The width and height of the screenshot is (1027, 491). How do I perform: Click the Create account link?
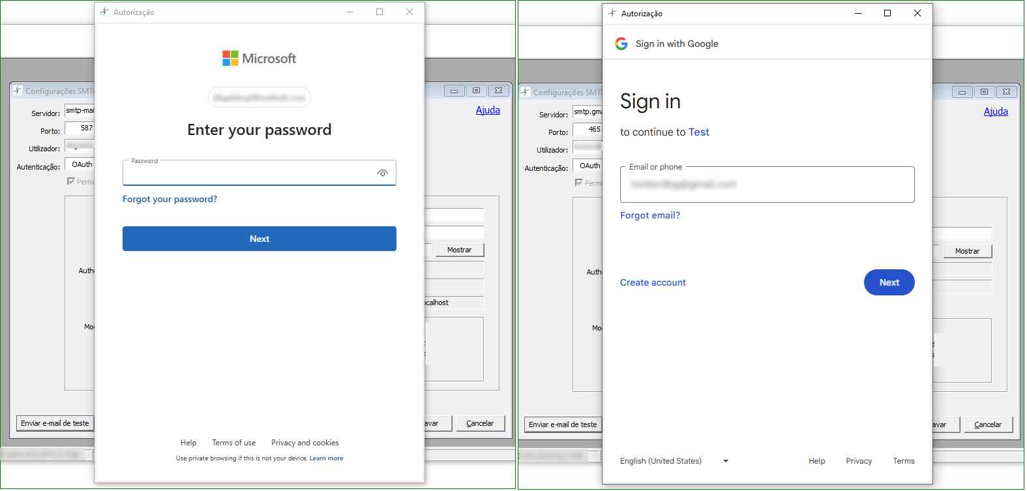tap(653, 282)
